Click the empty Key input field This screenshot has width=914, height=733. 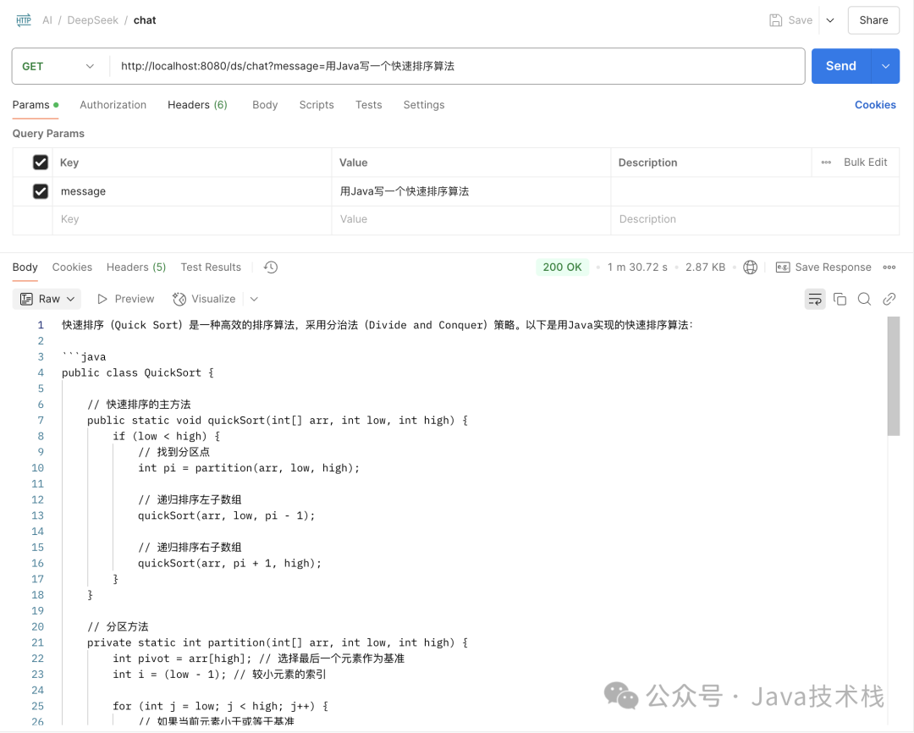point(192,219)
